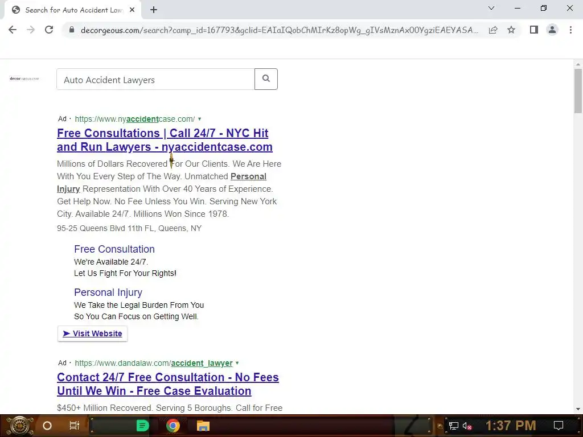
Task: Open the Windows Start menu
Action: click(19, 426)
